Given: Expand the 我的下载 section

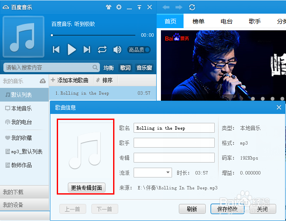Looking at the screenshot, I should pos(24,192).
